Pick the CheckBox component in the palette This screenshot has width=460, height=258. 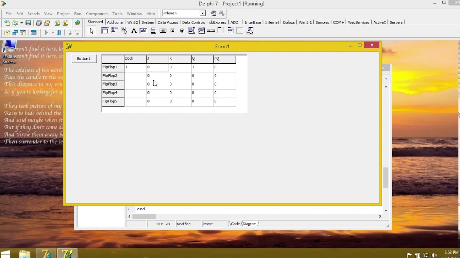click(172, 31)
